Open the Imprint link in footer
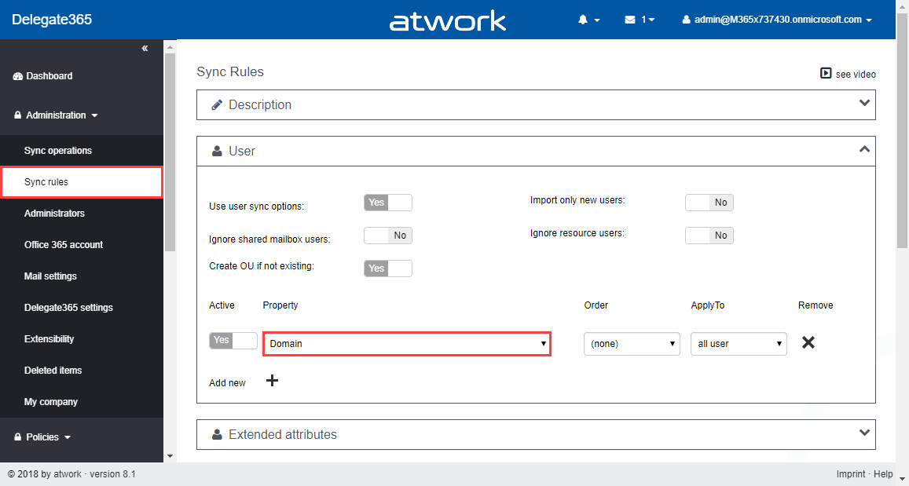This screenshot has width=909, height=486. (852, 474)
